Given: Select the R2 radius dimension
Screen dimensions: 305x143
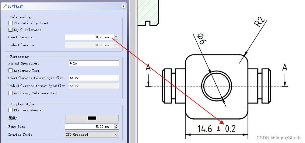Looking at the screenshot, I should click(260, 22).
